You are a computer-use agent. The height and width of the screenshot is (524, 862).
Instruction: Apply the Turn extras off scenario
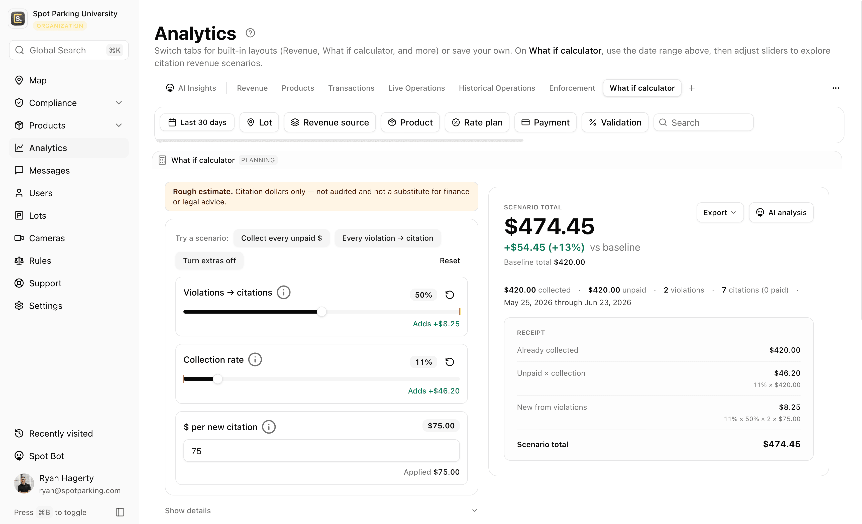click(209, 260)
